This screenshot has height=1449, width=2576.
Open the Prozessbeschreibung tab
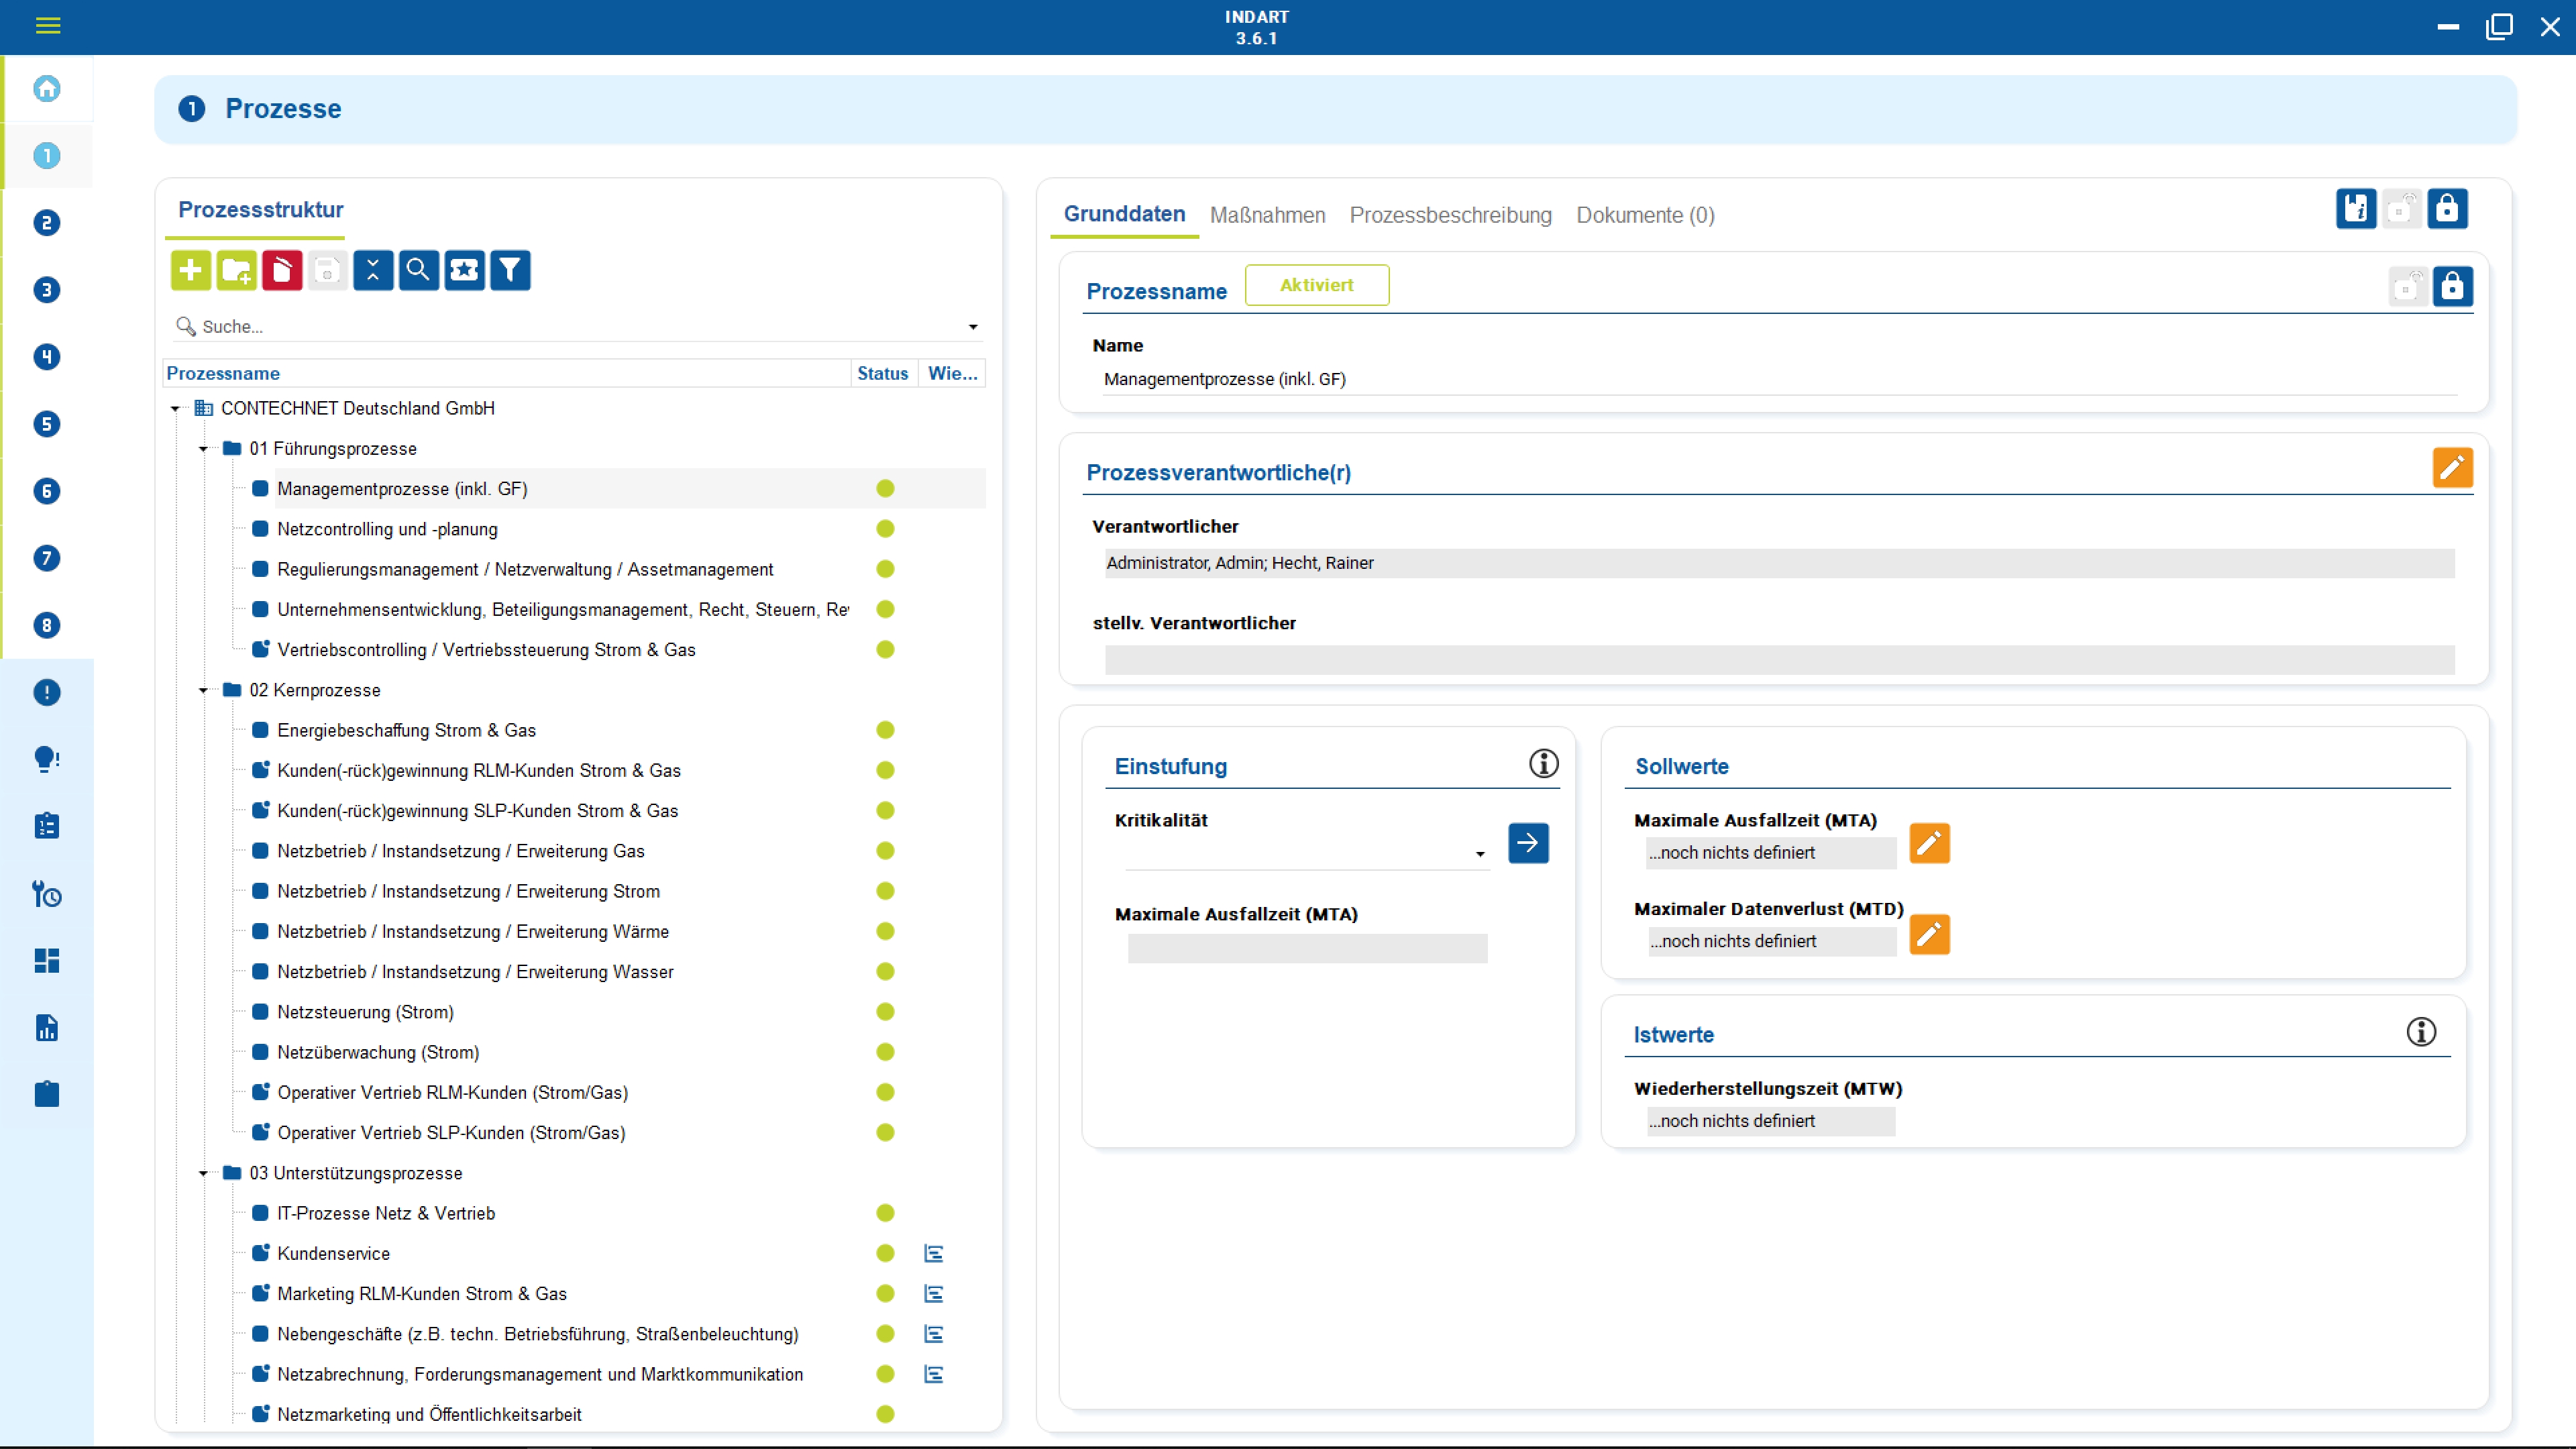[x=1450, y=215]
